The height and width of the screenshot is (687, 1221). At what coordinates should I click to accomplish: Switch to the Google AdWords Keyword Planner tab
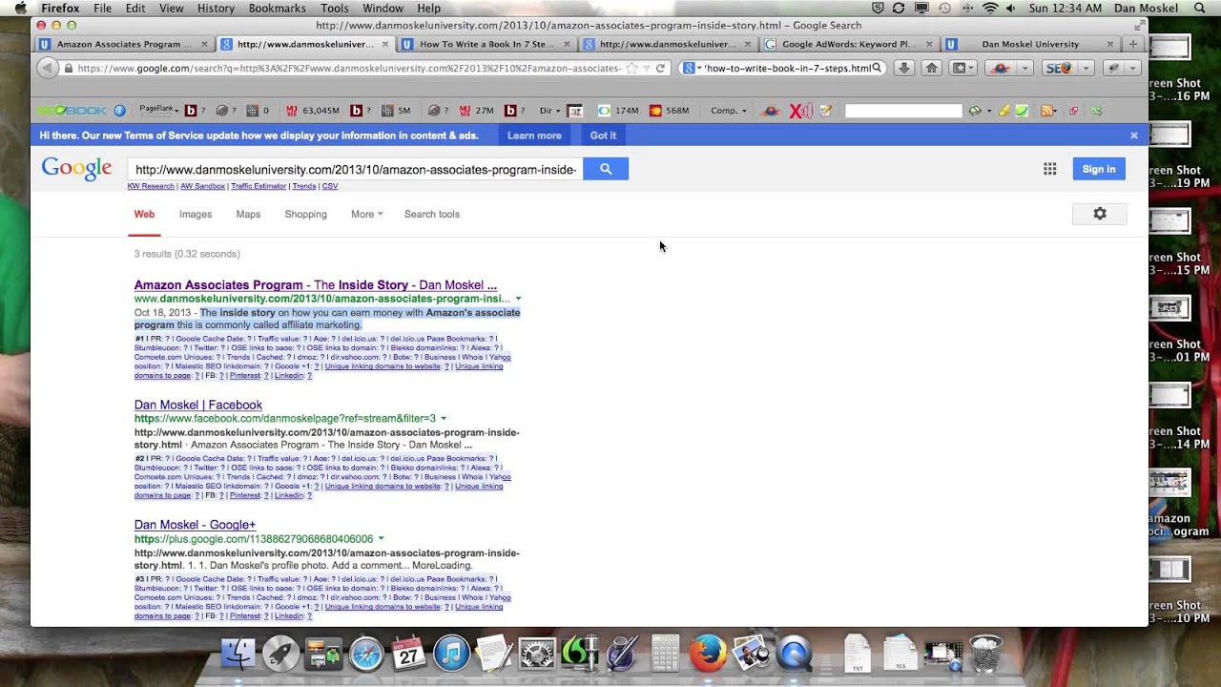coord(848,44)
